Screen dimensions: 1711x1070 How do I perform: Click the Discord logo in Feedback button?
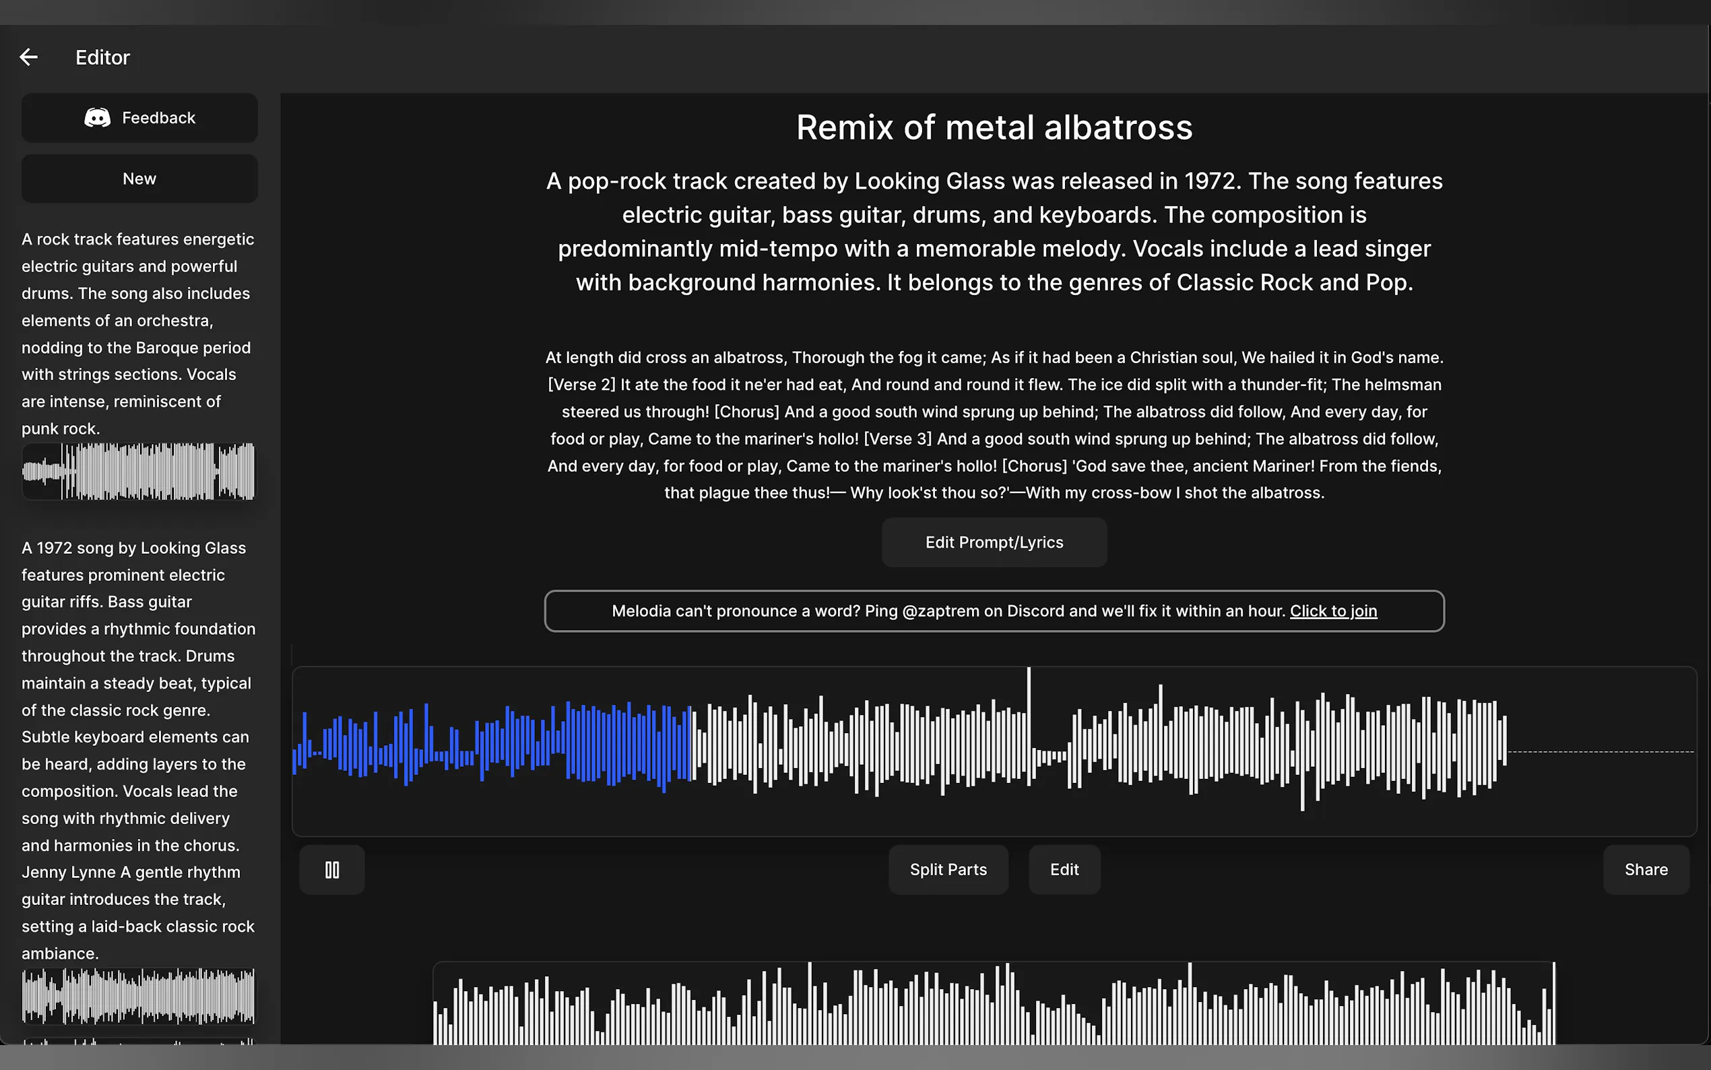point(98,117)
